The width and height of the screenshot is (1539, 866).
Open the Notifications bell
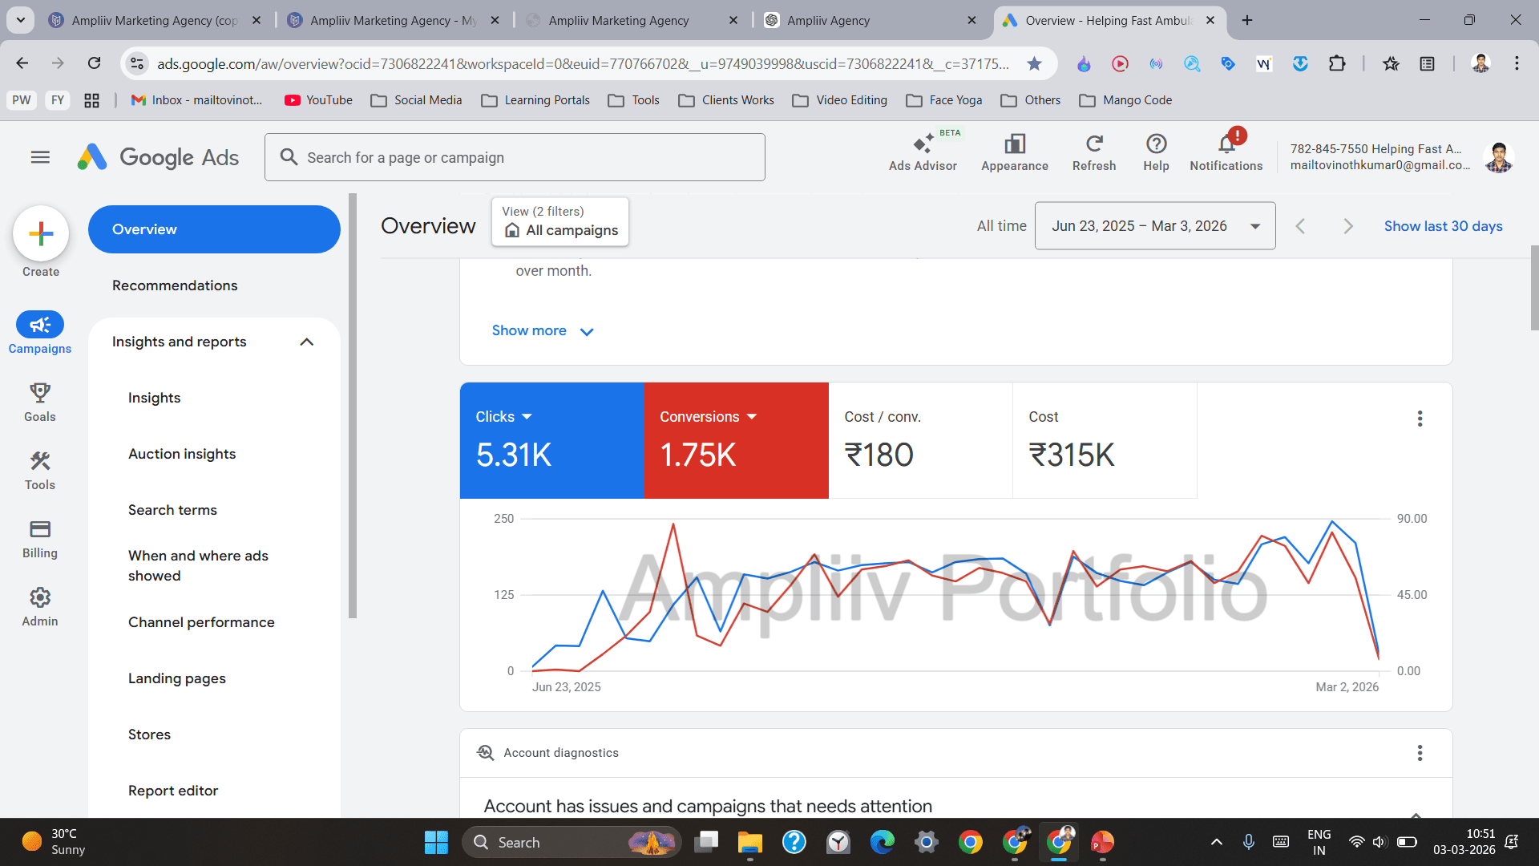click(1226, 151)
